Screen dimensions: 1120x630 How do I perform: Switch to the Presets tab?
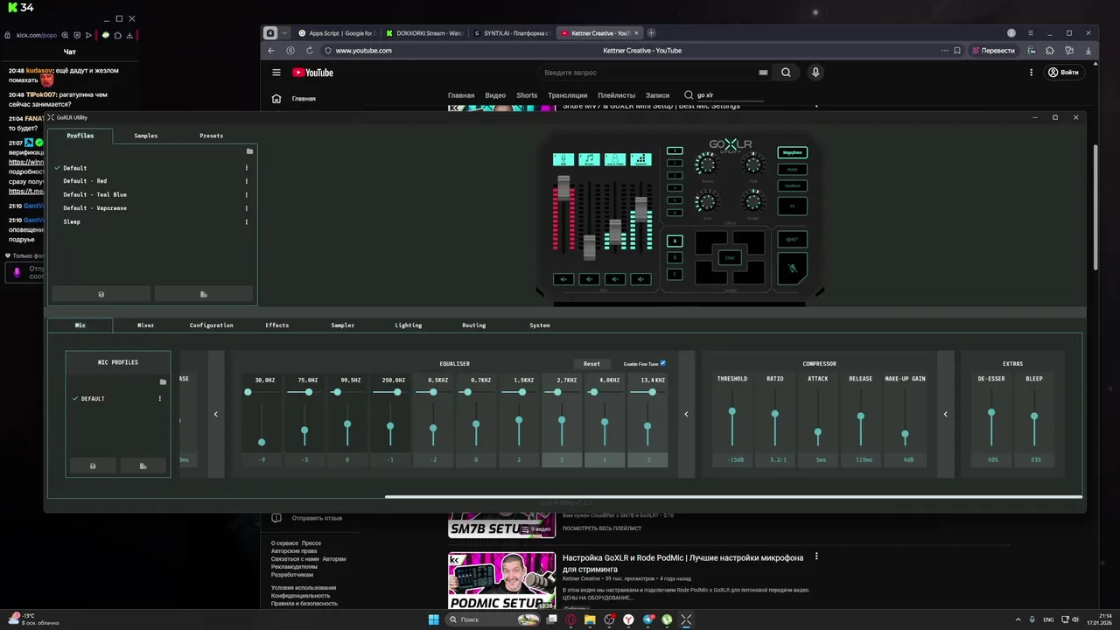[211, 136]
